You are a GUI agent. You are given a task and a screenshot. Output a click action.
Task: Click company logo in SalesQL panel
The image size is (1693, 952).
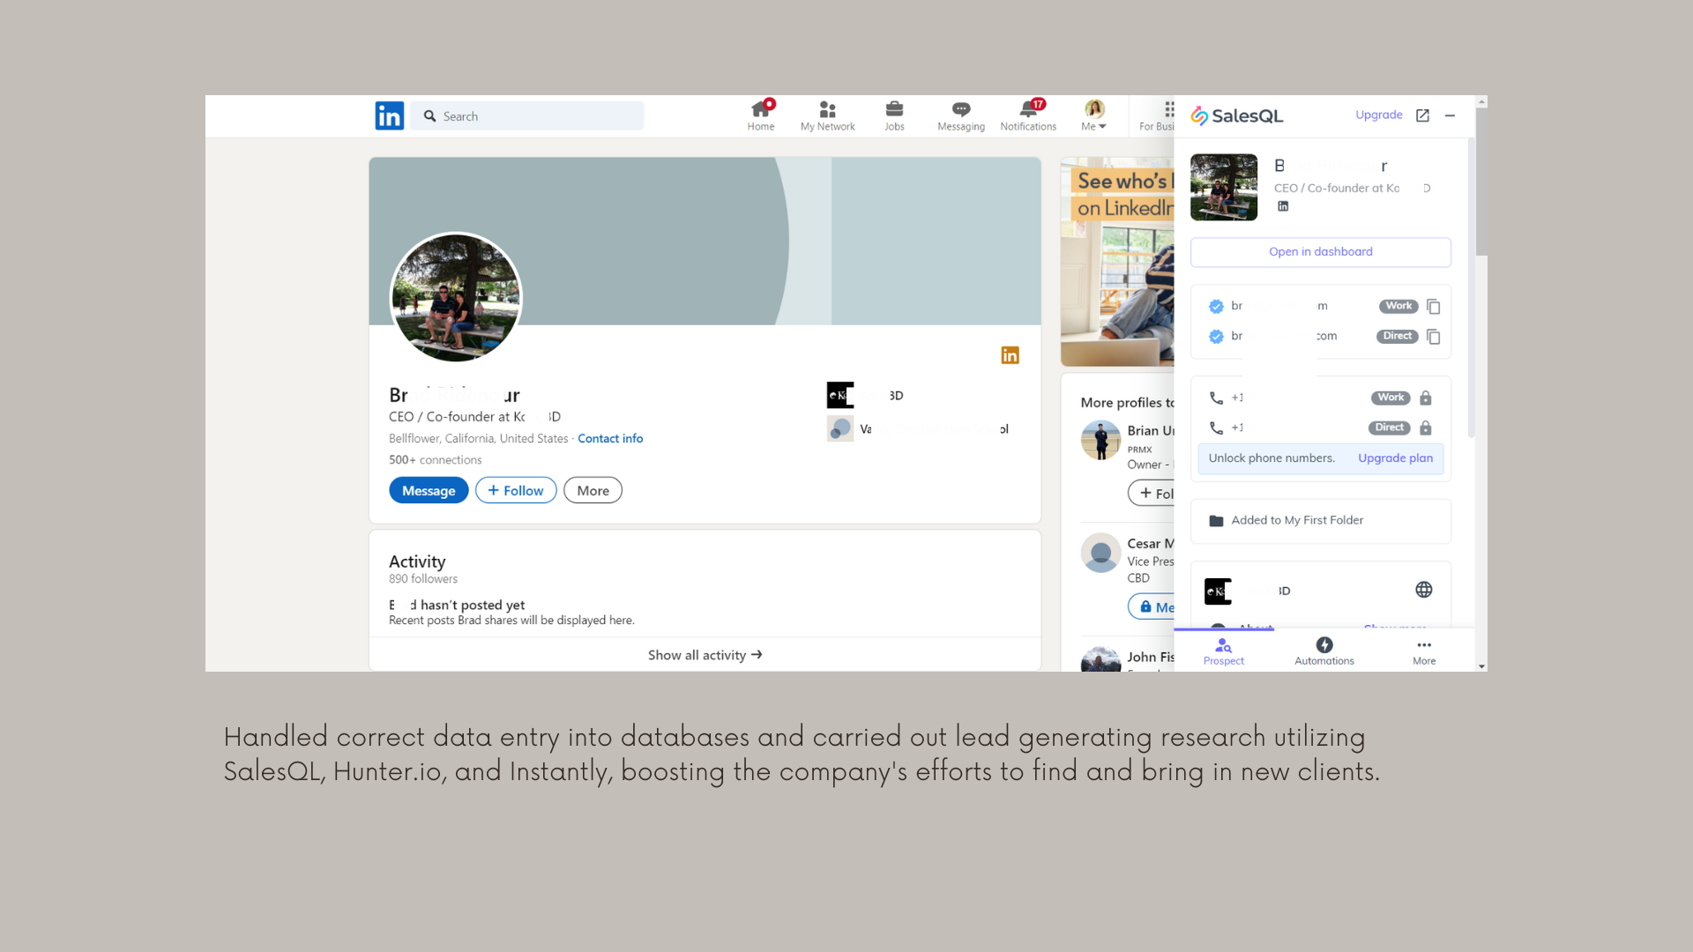[1218, 591]
